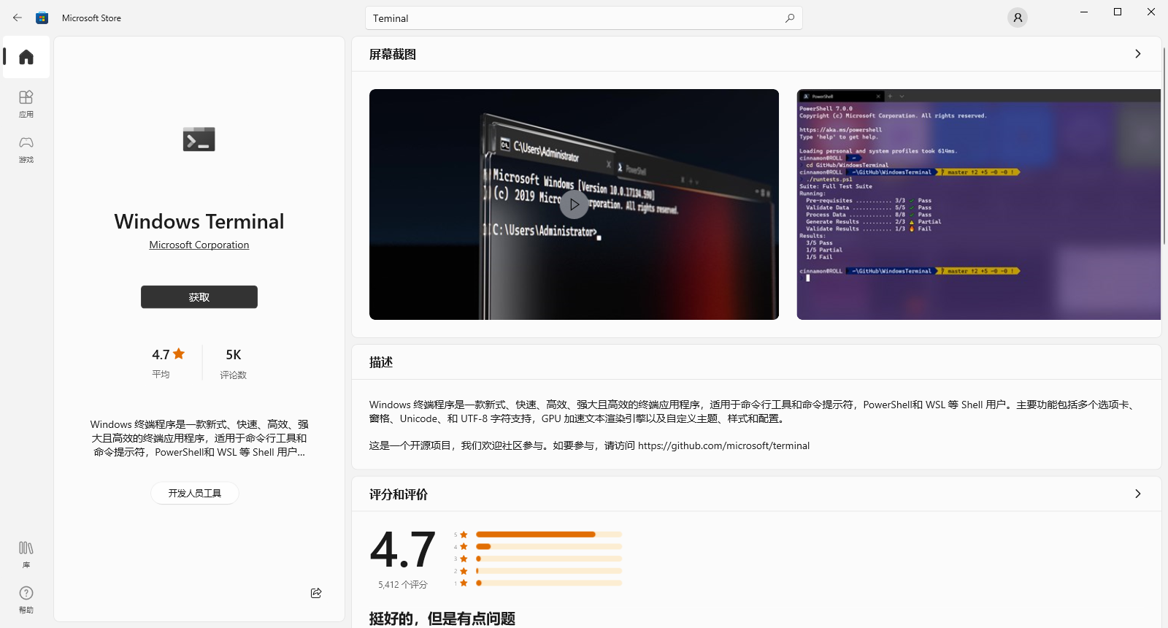The image size is (1168, 628).
Task: Expand ratings and reviews (评分和评价) chevron
Action: click(x=1137, y=494)
